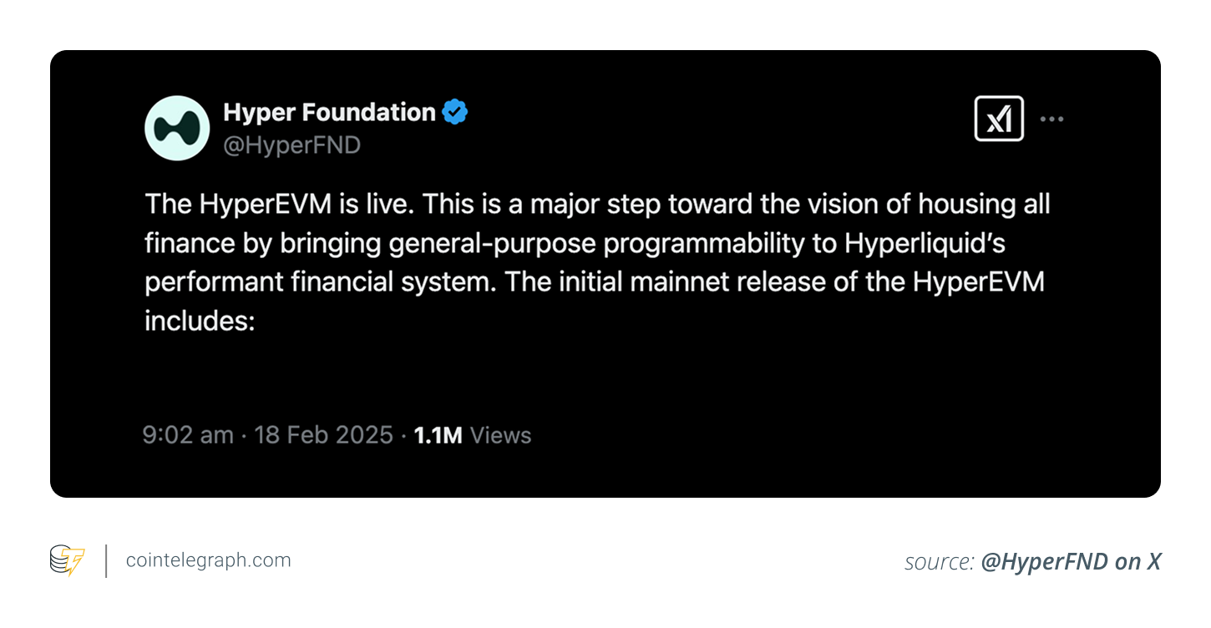Click the @HyperFND handle under the name
Image resolution: width=1211 pixels, height=628 pixels.
[291, 145]
